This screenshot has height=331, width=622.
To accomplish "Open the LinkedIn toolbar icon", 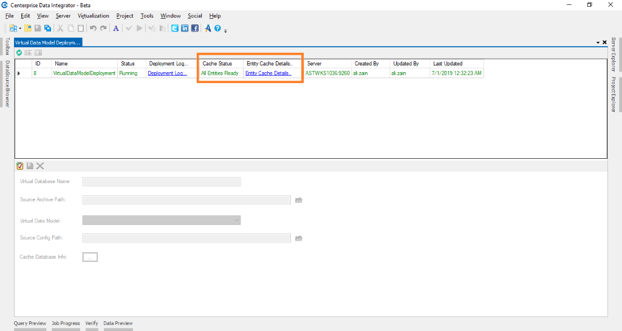I will click(185, 28).
